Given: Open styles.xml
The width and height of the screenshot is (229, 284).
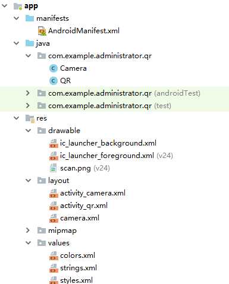Looking at the screenshot, I should tap(76, 280).
